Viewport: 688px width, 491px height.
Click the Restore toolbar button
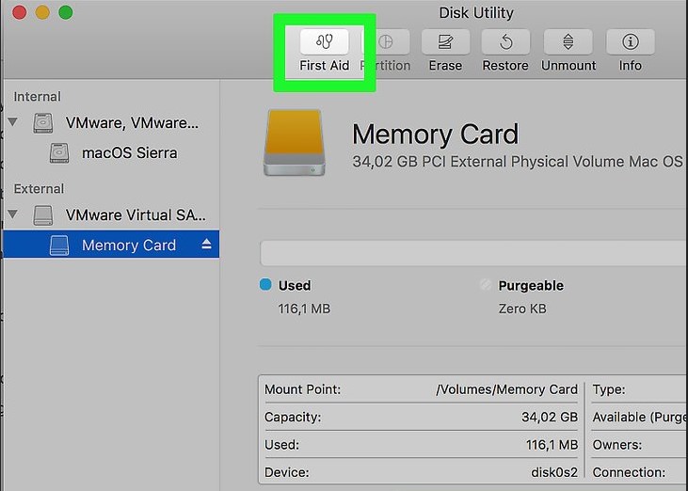[x=505, y=42]
